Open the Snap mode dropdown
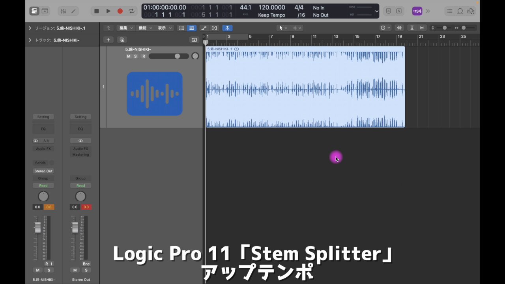The width and height of the screenshot is (505, 284). 385,28
